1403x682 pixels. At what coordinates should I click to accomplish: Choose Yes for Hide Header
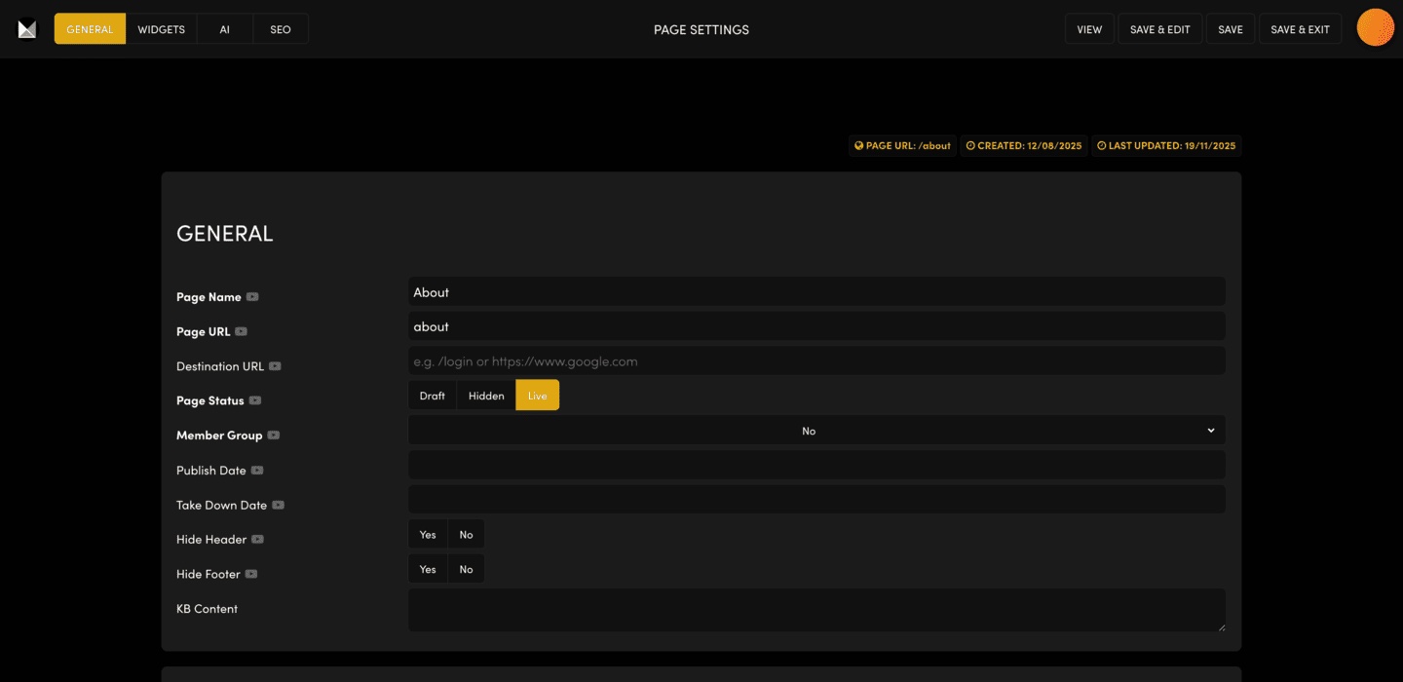[428, 534]
